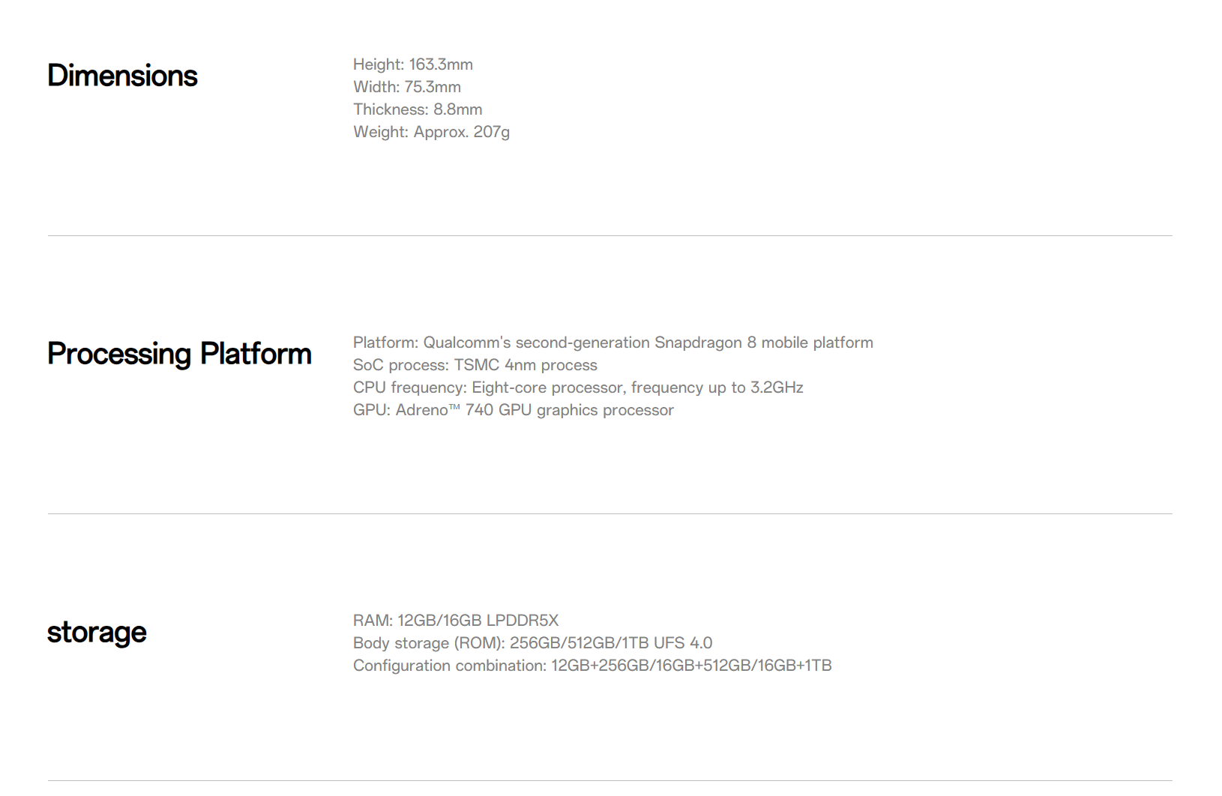Click the 3.2GHz frequency value
Viewport: 1222px width, 796px height.
pos(777,388)
